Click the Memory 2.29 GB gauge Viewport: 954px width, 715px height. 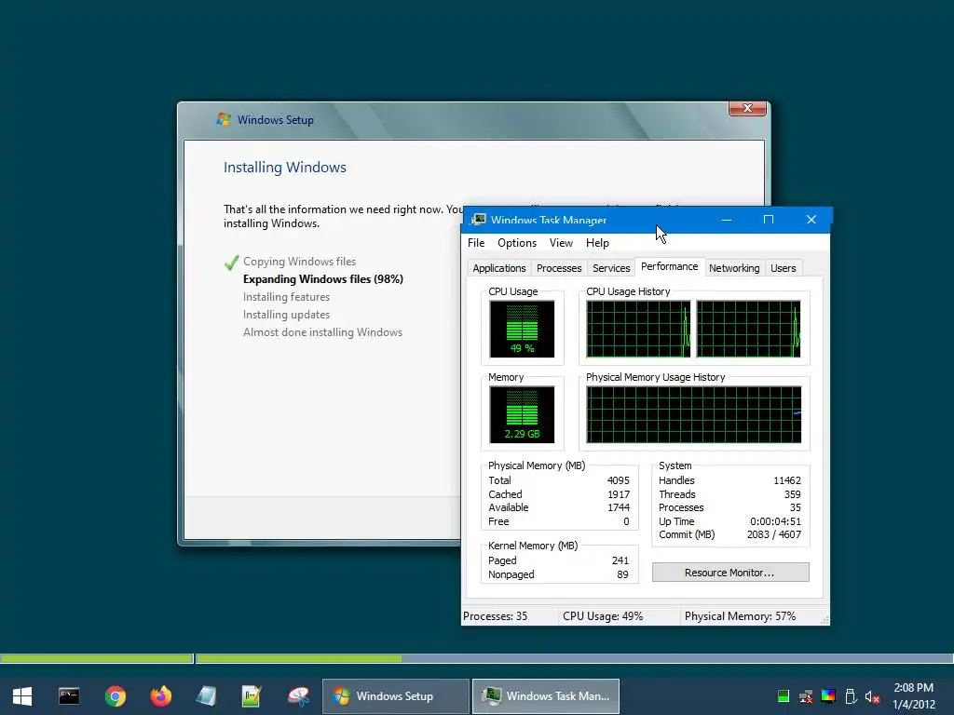click(522, 414)
